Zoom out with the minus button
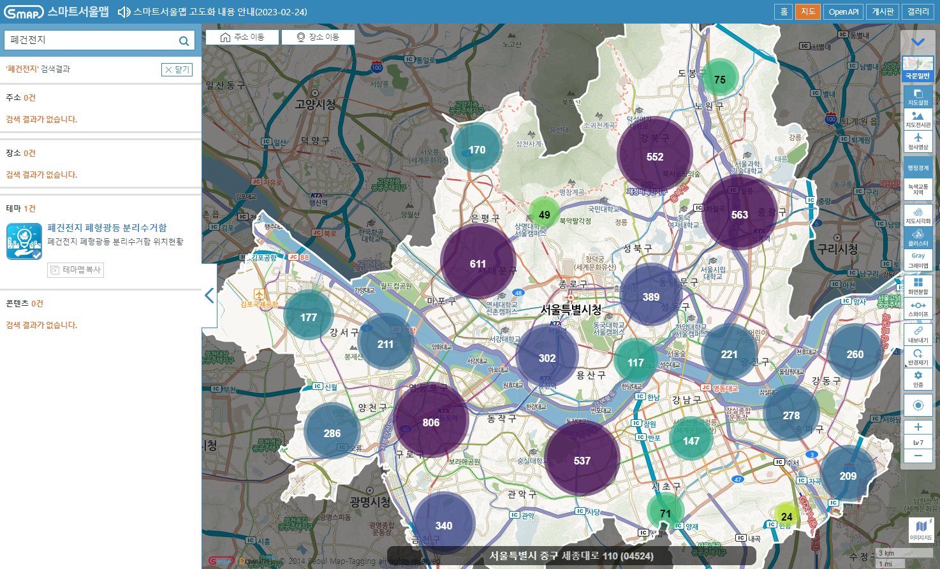The width and height of the screenshot is (940, 569). click(918, 456)
